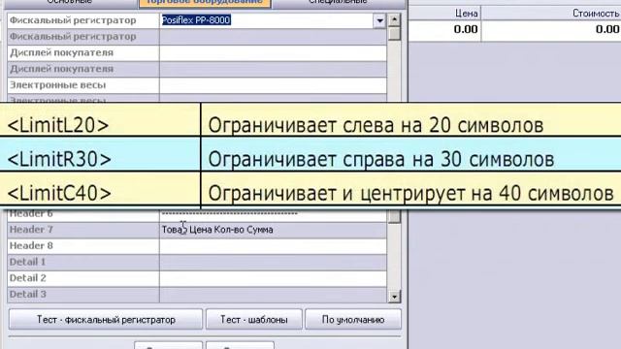Click the Тест - фискальный регистратор button
Image resolution: width=621 pixels, height=349 pixels.
click(106, 319)
